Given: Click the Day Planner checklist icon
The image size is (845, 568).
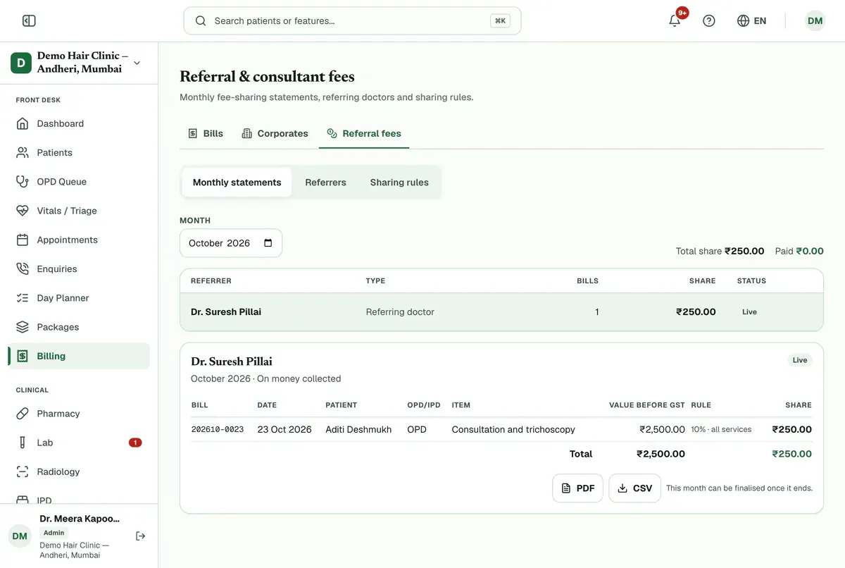Looking at the screenshot, I should coord(23,298).
